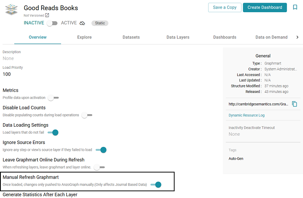Viewport: 303px width, 198px height.
Task: Disable the Data Loading Settings switch
Action: 53,132
